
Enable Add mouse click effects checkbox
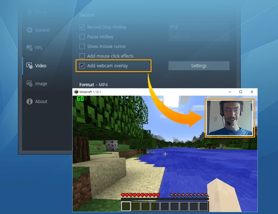[82, 56]
